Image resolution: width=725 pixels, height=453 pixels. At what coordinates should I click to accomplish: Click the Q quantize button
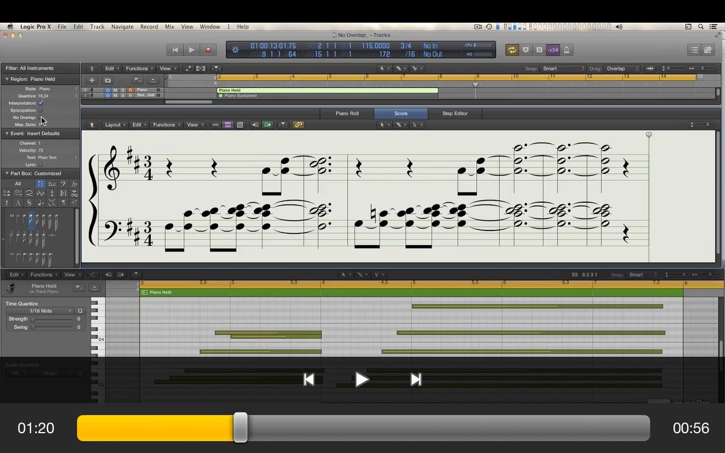point(80,311)
